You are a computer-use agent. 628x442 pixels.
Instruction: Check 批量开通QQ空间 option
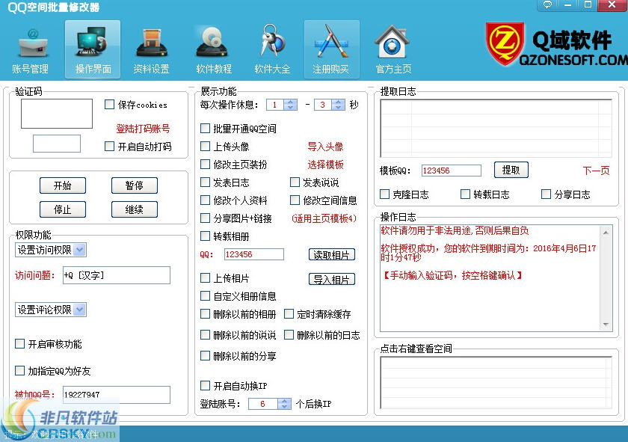205,128
